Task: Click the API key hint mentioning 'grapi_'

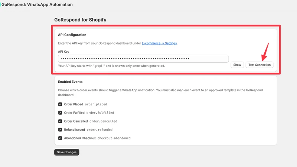Action: pos(111,66)
